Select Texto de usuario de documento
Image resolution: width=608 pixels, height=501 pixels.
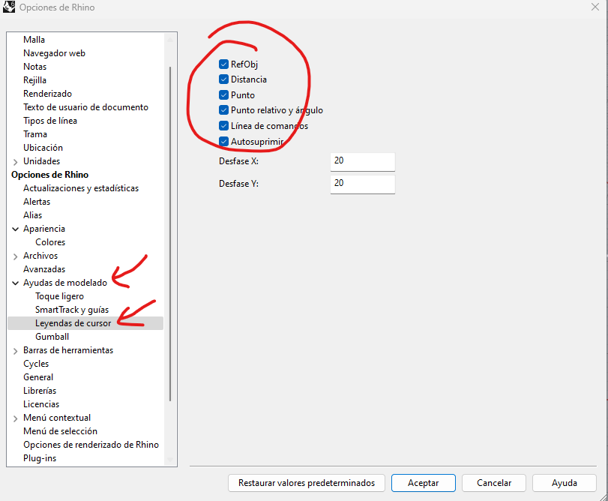tap(85, 107)
